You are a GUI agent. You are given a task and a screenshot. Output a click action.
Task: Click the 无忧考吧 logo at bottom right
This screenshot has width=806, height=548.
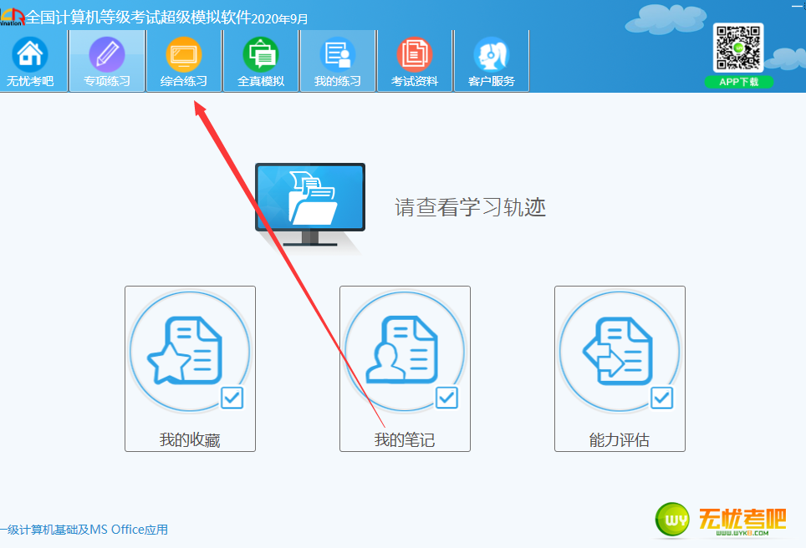point(723,518)
